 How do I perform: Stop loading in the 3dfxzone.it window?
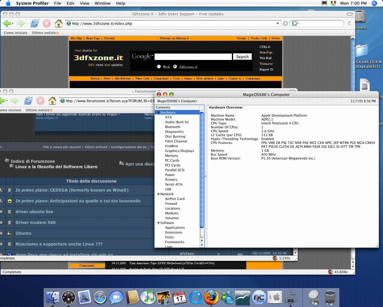tap(47, 23)
